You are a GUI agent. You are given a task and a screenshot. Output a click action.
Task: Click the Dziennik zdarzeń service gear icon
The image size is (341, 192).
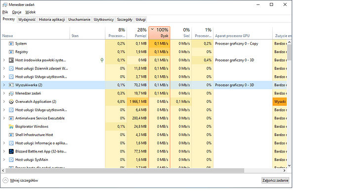[x=11, y=69]
